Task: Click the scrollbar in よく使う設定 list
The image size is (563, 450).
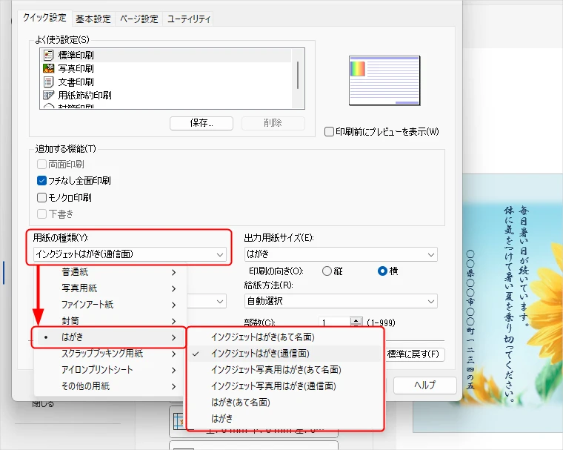Action: 298,75
